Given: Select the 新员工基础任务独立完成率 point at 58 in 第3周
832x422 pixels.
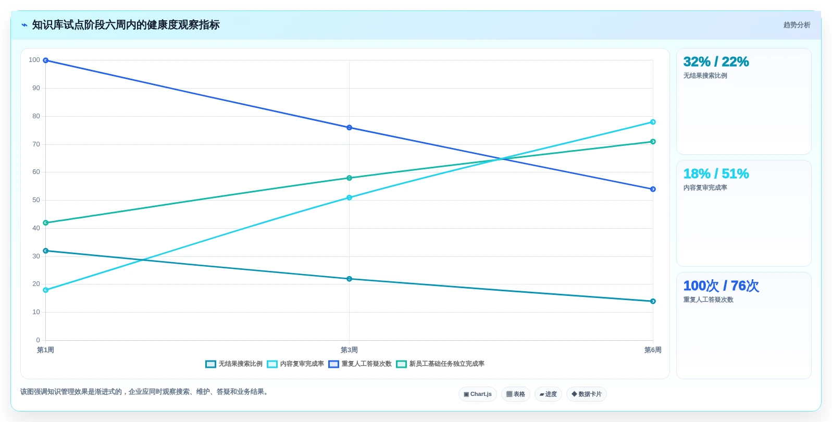Looking at the screenshot, I should [349, 178].
